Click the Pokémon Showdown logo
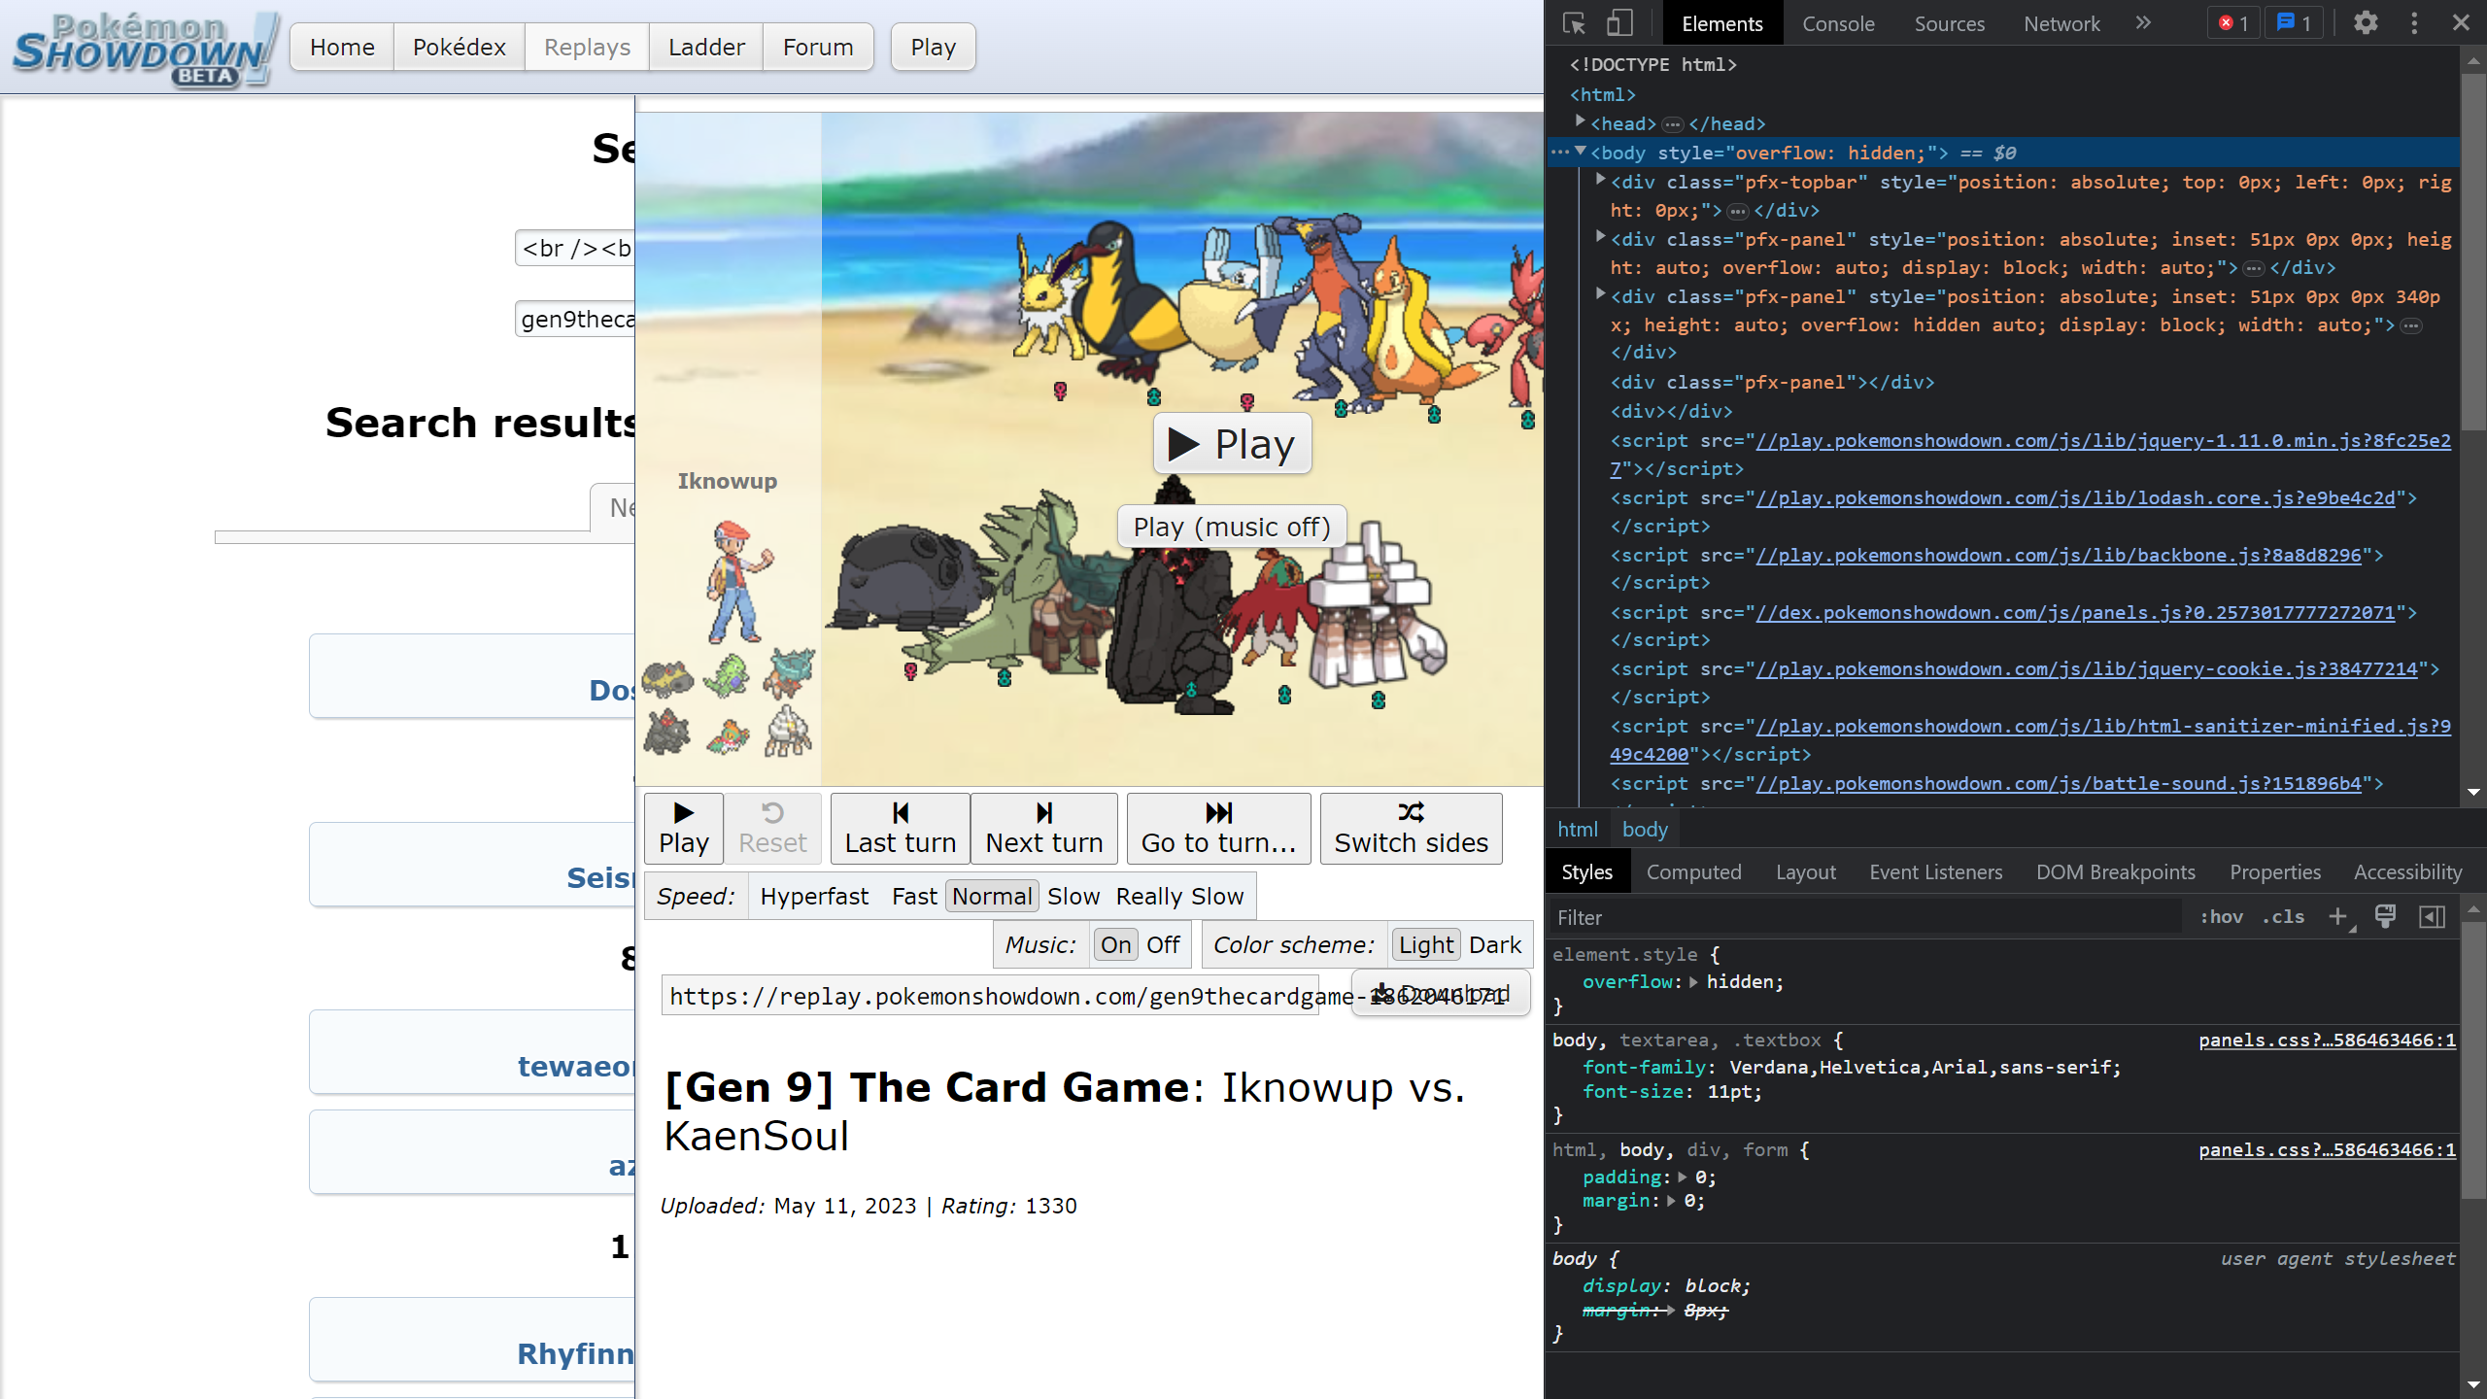This screenshot has width=2487, height=1399. pyautogui.click(x=146, y=49)
